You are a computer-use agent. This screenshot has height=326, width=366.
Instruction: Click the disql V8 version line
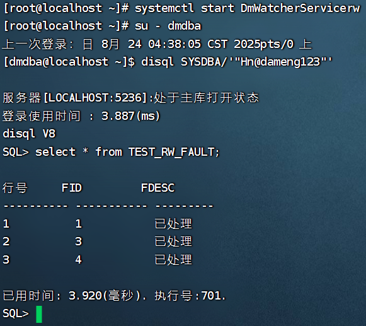click(29, 134)
